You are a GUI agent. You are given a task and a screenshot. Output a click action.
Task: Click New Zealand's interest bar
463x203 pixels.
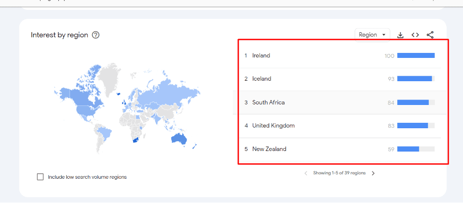[x=416, y=149]
